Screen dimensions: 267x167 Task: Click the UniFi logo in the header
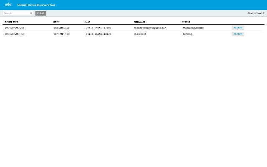click(x=8, y=5)
